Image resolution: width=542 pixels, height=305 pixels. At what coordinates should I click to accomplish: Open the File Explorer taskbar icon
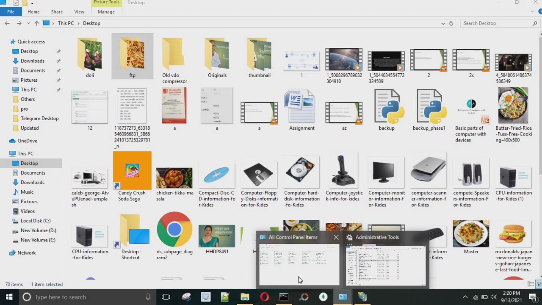tap(245, 297)
